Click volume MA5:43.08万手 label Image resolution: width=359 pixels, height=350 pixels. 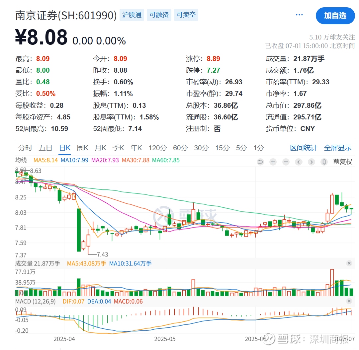[87, 263]
